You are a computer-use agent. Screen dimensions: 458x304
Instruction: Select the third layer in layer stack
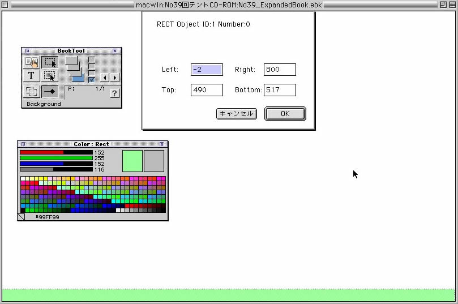[x=76, y=72]
